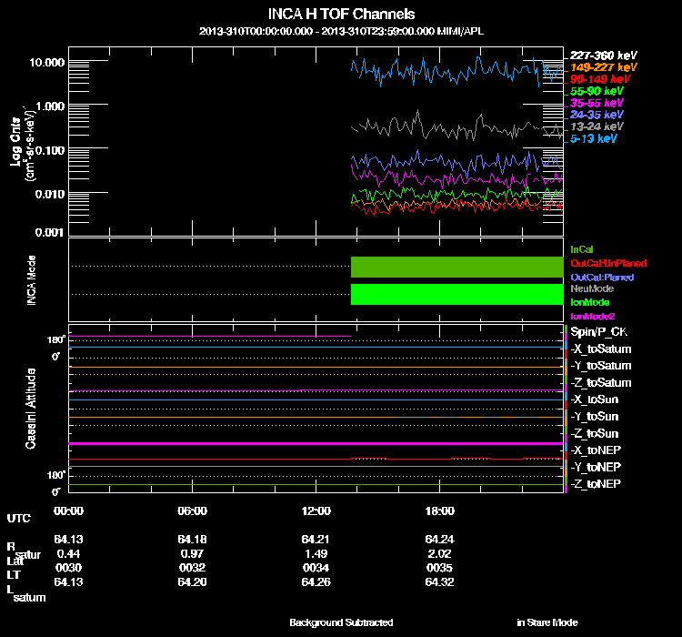Click the 'InCal' mode legend entry

[x=582, y=249]
